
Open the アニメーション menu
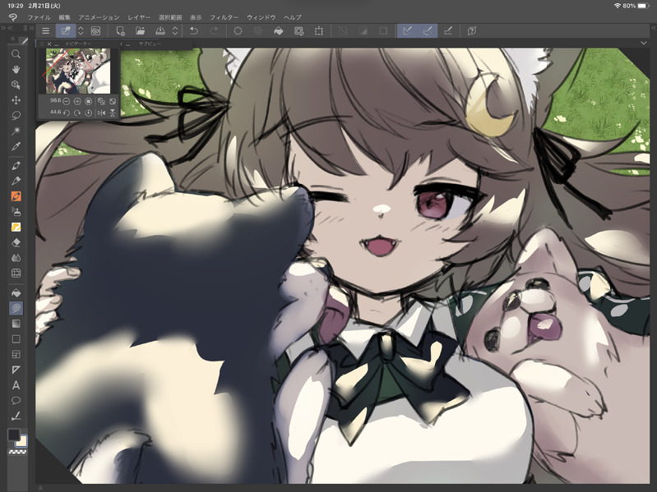point(99,17)
